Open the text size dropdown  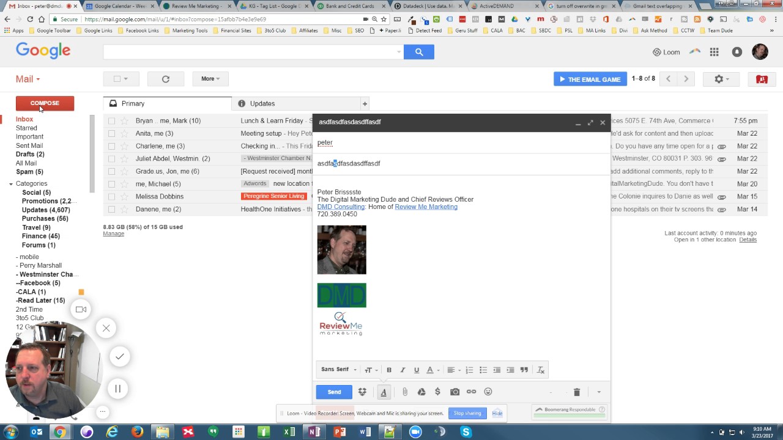pyautogui.click(x=371, y=370)
